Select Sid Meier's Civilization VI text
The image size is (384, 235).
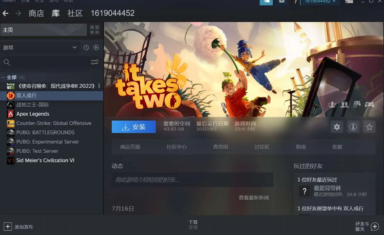pos(45,160)
